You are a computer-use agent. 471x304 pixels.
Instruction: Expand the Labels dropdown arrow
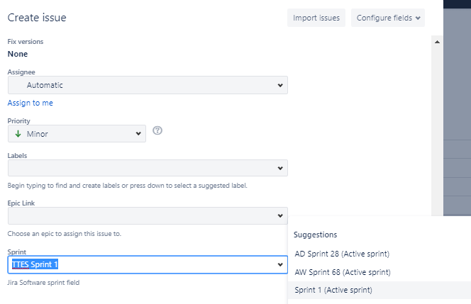coord(281,169)
